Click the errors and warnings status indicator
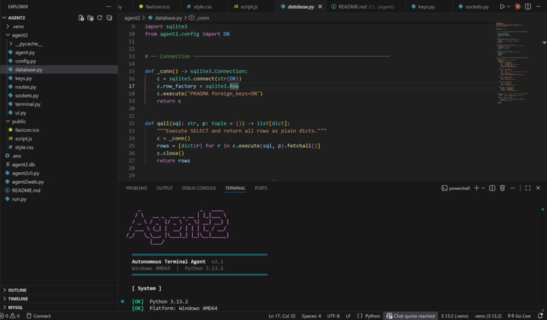The image size is (547, 320). pos(10,316)
